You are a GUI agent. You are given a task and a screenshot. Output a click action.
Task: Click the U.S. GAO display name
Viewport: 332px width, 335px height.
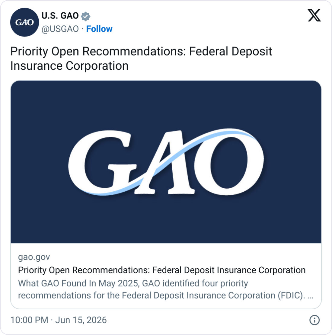tap(60, 16)
